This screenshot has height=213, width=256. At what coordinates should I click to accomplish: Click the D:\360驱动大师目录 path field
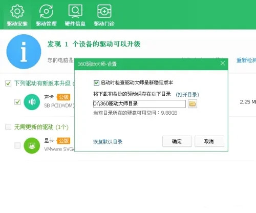[x=139, y=104]
